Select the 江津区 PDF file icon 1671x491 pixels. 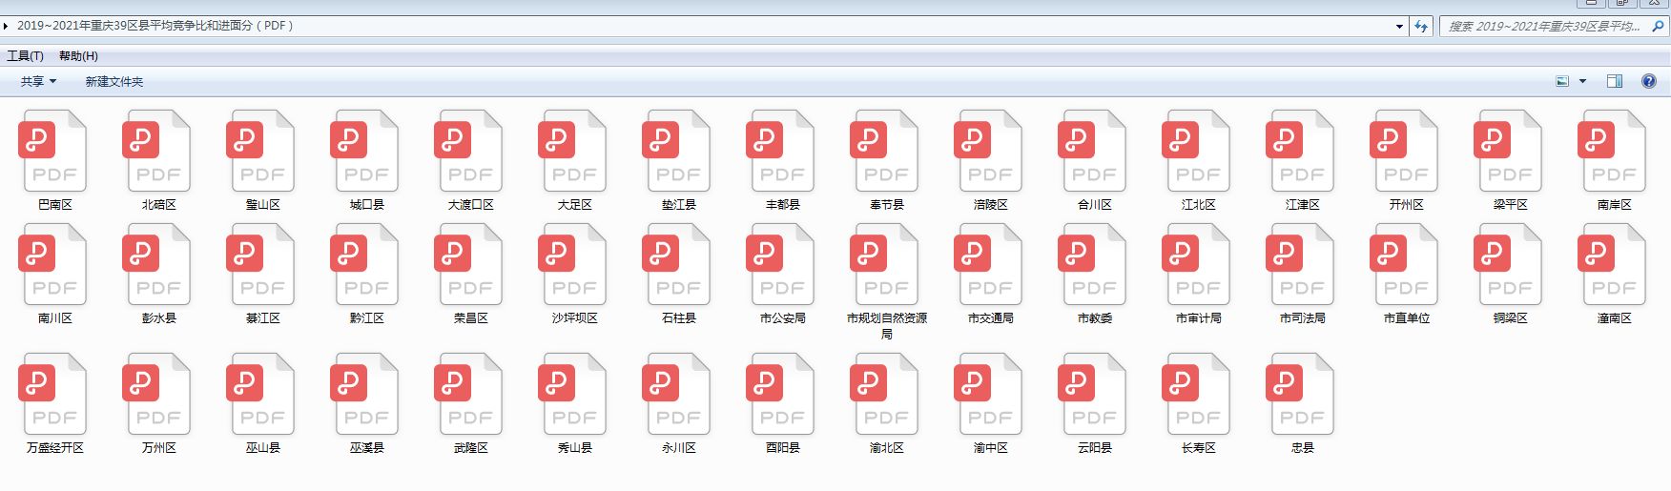click(1301, 151)
